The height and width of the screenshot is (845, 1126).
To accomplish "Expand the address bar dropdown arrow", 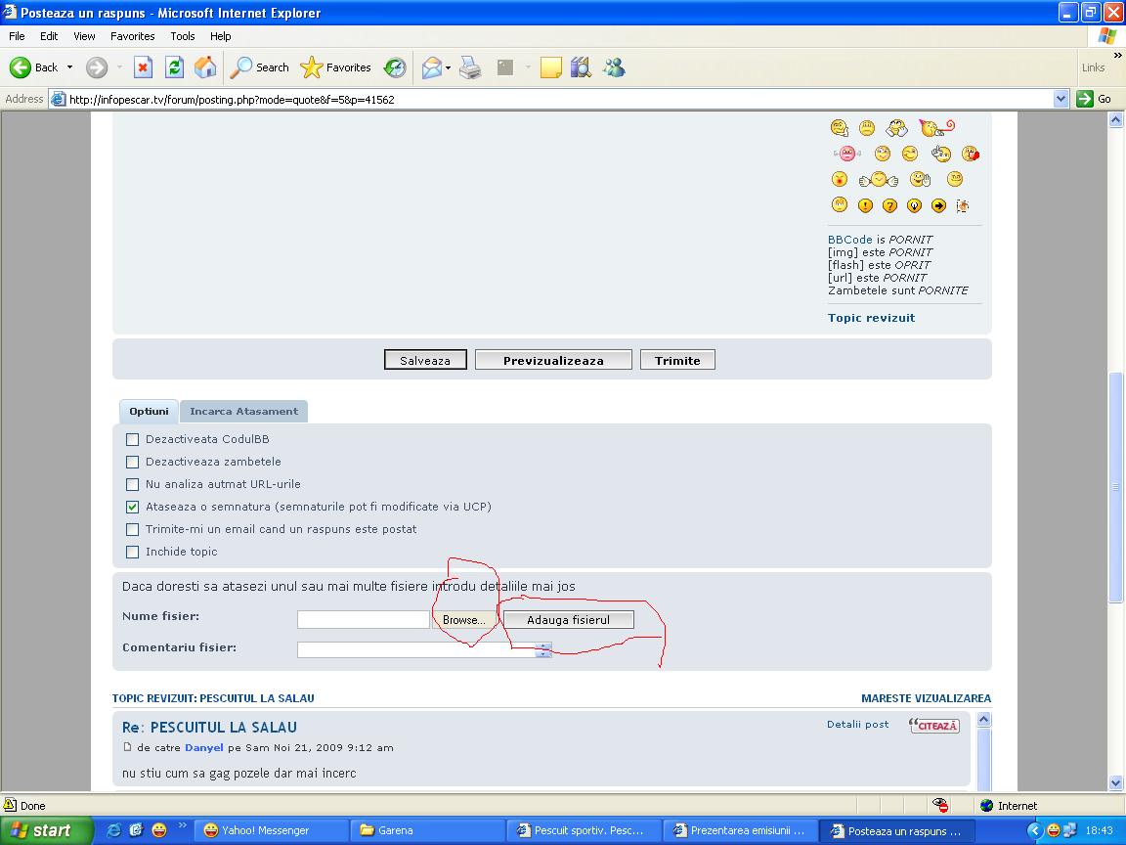I will coord(1061,99).
